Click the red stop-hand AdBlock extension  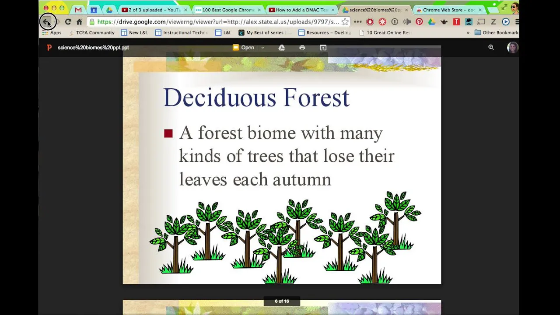tap(370, 21)
